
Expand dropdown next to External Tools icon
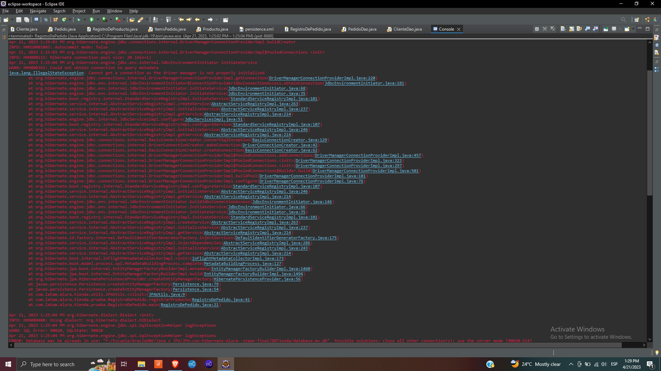click(124, 20)
